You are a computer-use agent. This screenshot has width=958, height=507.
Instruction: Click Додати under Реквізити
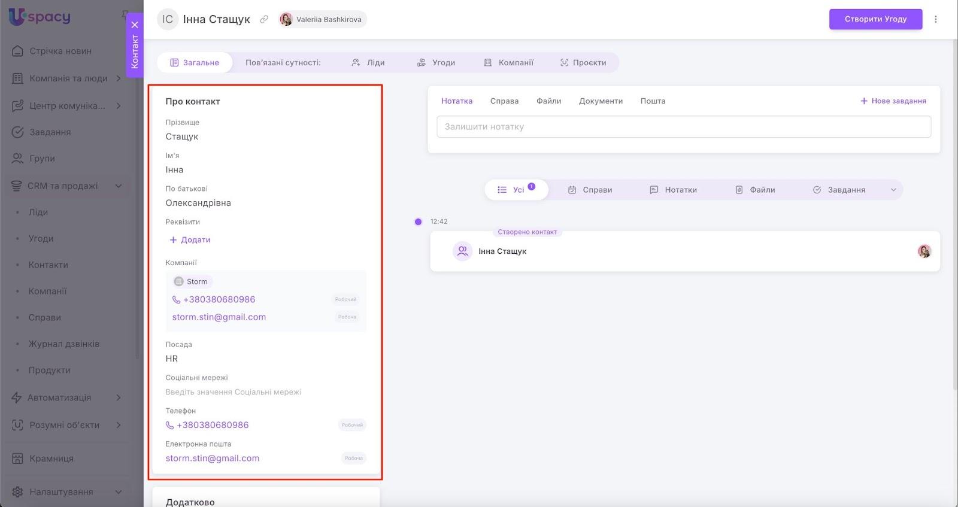[x=190, y=239]
